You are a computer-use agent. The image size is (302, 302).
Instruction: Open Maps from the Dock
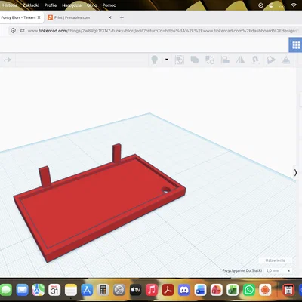pos(39,290)
